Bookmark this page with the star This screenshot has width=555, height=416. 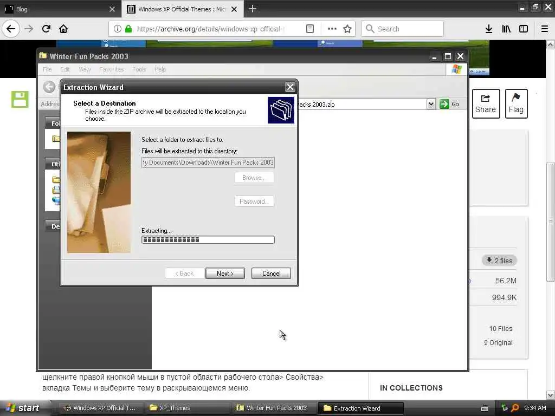click(347, 29)
